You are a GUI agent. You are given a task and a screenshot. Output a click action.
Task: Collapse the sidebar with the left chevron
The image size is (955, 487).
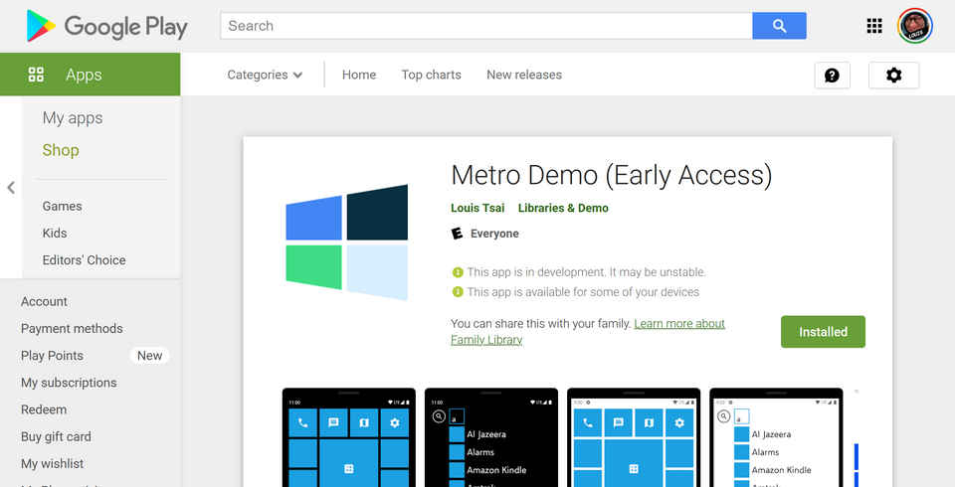click(11, 188)
